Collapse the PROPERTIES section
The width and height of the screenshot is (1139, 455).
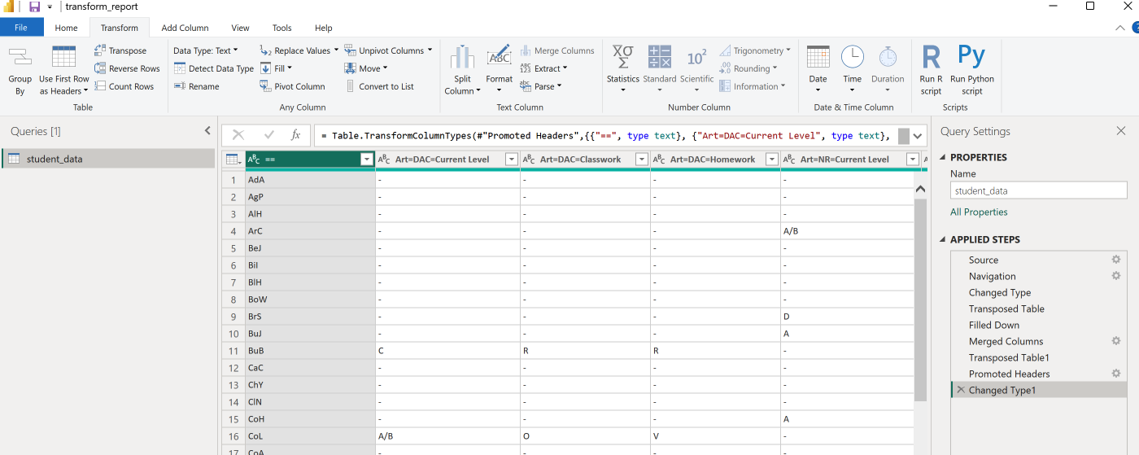943,158
